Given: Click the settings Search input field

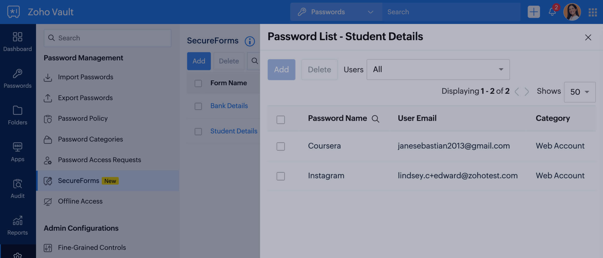Looking at the screenshot, I should pos(107,38).
